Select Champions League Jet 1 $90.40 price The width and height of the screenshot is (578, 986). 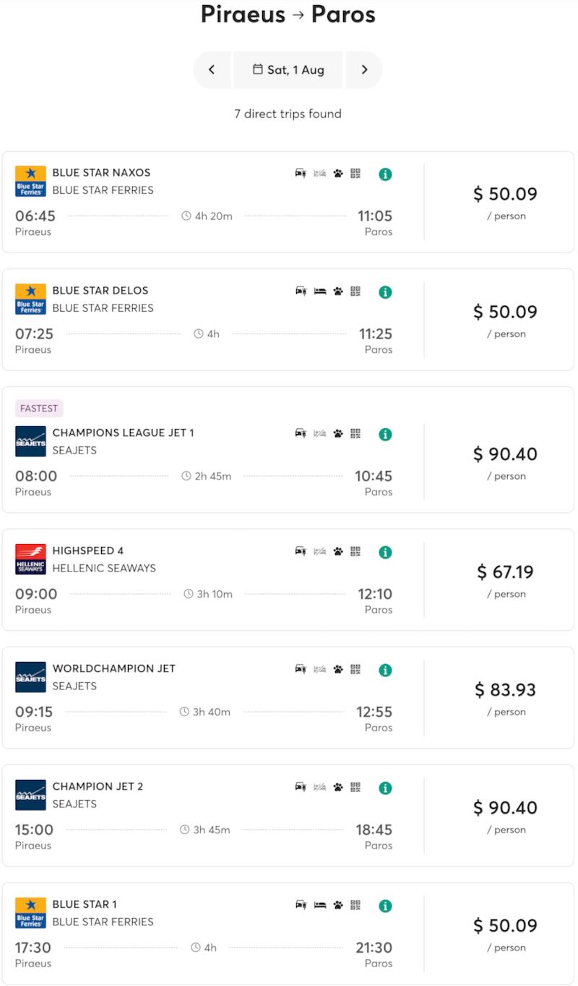point(505,454)
